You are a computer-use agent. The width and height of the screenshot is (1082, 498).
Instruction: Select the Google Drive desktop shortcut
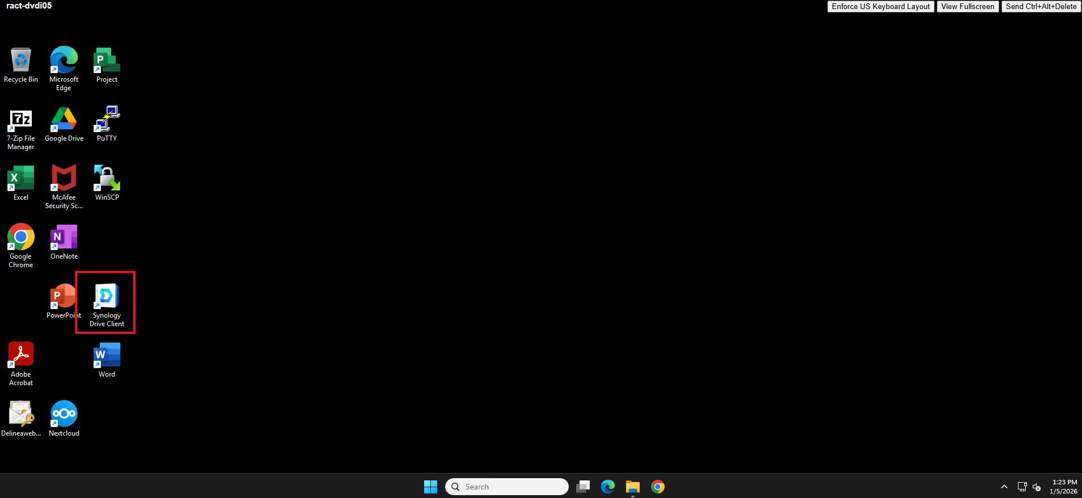[64, 124]
